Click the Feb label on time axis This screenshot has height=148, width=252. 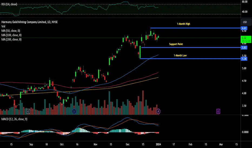coord(190,144)
